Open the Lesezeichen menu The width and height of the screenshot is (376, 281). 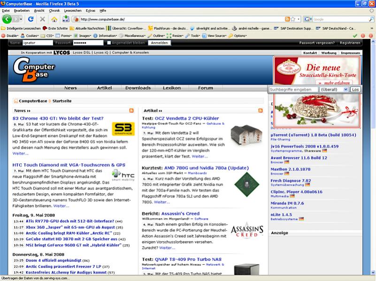point(73,10)
